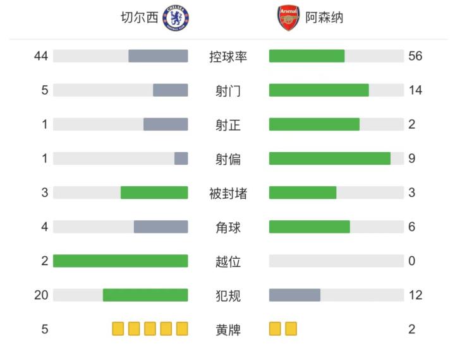The image size is (455, 344).
Task: Click the Arsenal club crest icon
Action: (x=288, y=18)
